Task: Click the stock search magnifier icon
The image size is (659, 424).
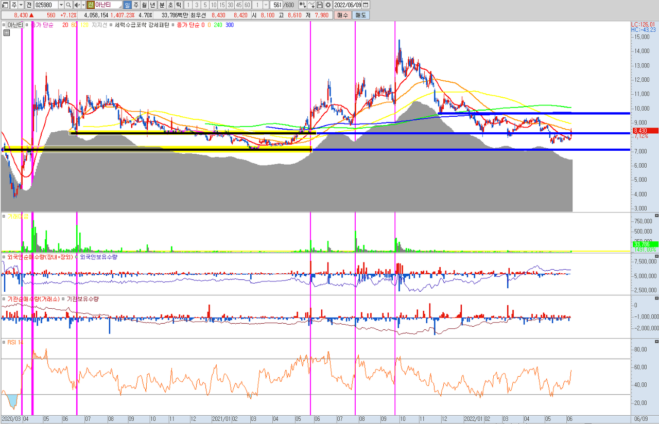Action: 68,5
